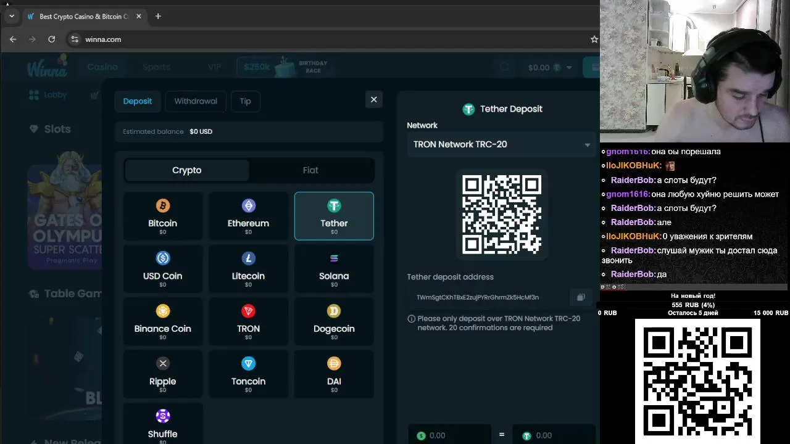Open the Sports menu item
Image resolution: width=790 pixels, height=444 pixels.
pyautogui.click(x=156, y=67)
